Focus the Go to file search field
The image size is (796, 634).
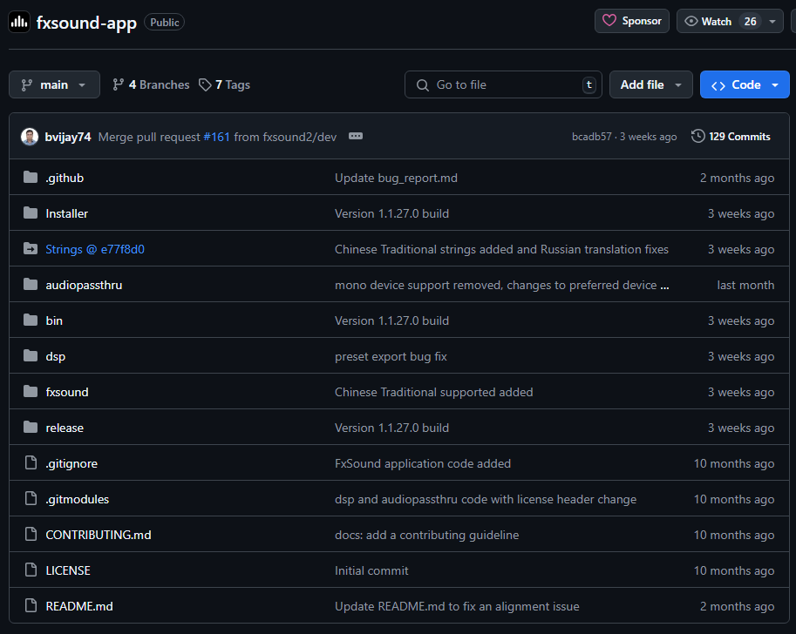(x=503, y=84)
